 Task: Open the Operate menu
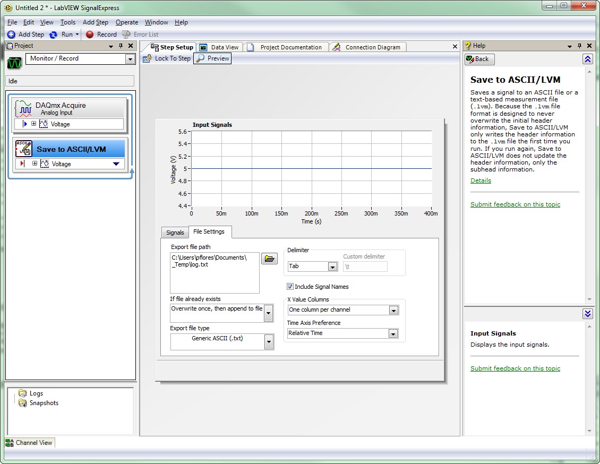click(x=127, y=22)
